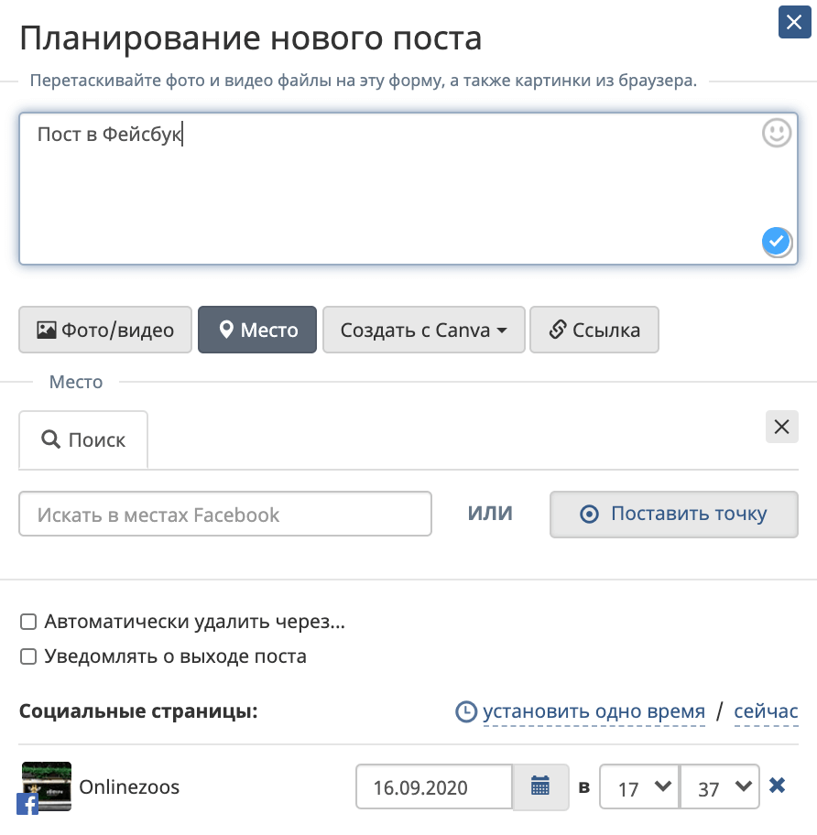This screenshot has height=835, width=817.
Task: Select the Фото/видео attachment option
Action: tap(104, 330)
